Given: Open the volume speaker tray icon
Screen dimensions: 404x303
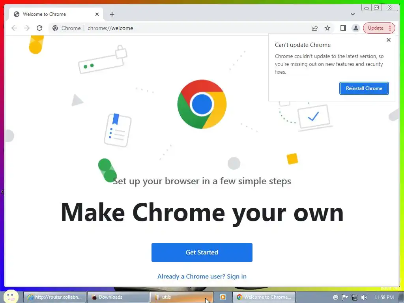Looking at the screenshot, I should click(x=364, y=297).
